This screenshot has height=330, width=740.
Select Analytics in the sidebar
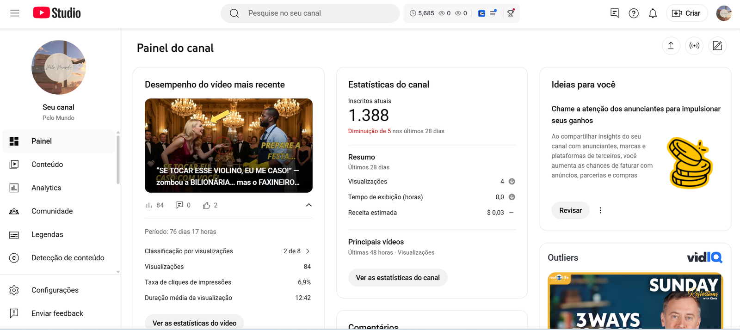(x=46, y=188)
